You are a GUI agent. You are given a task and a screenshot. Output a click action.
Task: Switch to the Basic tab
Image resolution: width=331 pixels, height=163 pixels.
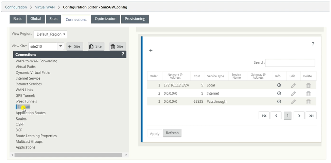(18, 19)
